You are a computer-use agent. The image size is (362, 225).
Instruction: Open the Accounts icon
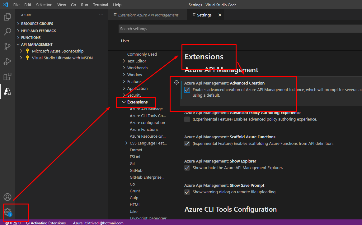click(7, 197)
